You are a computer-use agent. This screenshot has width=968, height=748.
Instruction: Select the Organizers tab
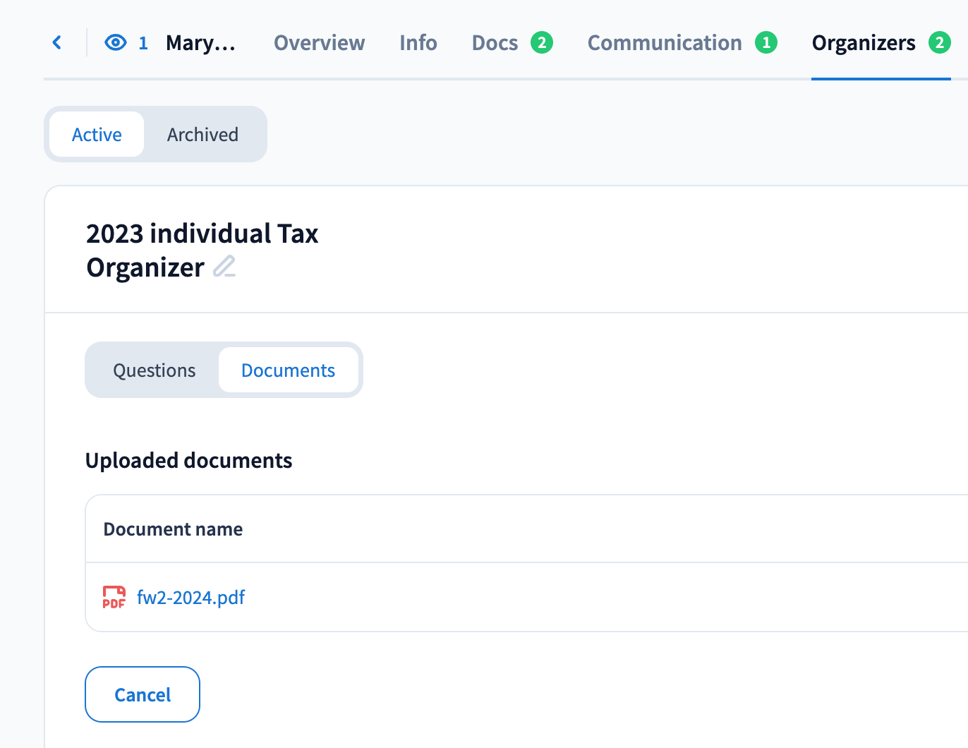coord(863,43)
